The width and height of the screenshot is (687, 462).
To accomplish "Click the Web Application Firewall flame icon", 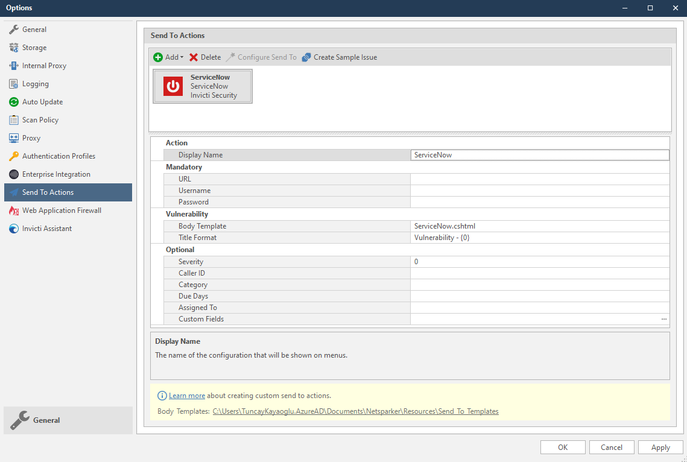I will coord(14,210).
